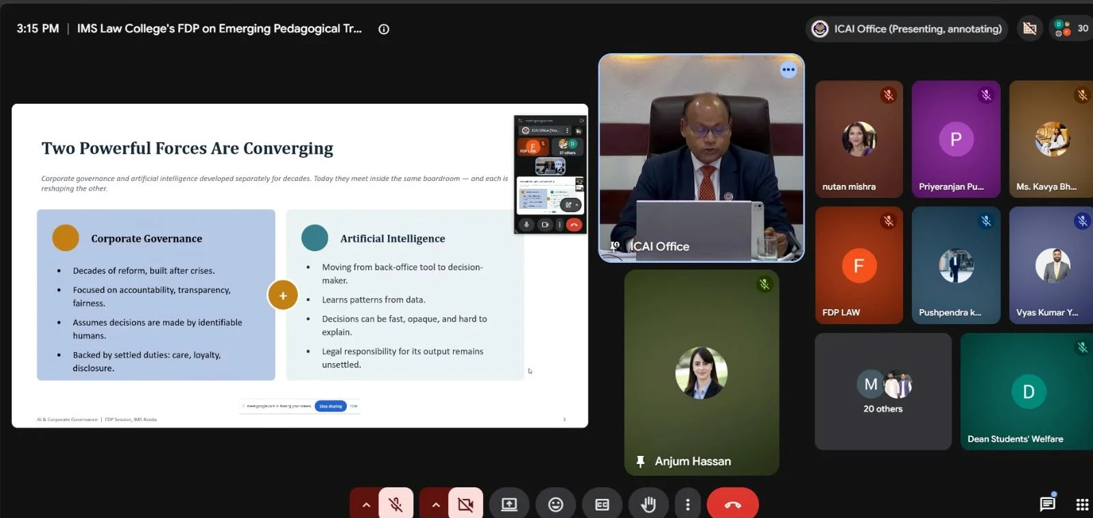Expand audio settings chevron
This screenshot has width=1093, height=518.
click(x=366, y=504)
